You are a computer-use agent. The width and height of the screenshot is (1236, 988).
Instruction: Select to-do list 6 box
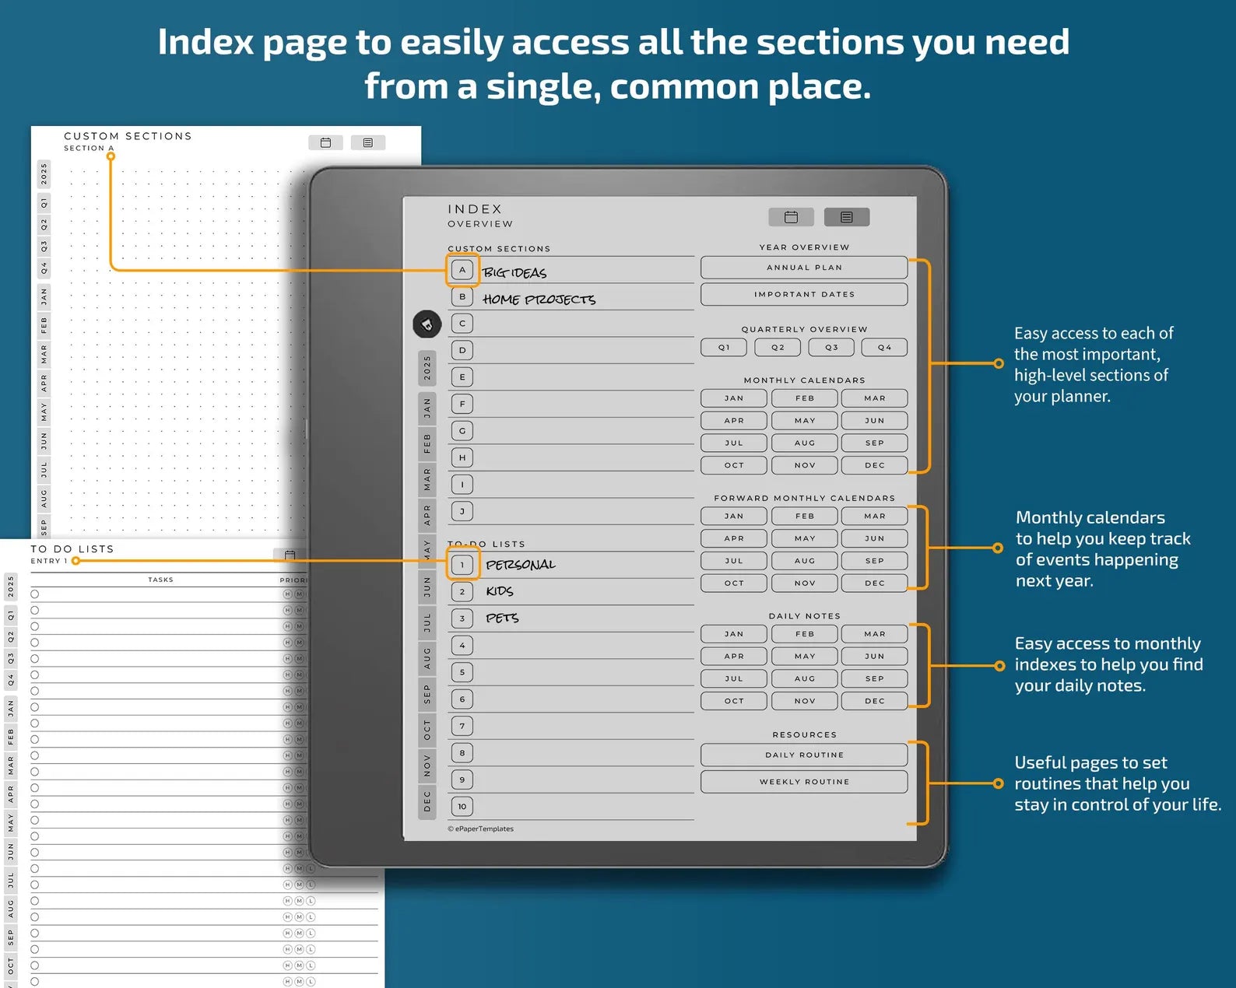[x=462, y=699]
